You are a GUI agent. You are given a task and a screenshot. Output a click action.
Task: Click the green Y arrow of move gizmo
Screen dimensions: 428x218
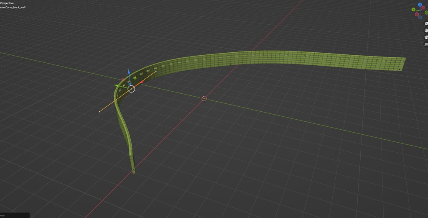pos(117,86)
